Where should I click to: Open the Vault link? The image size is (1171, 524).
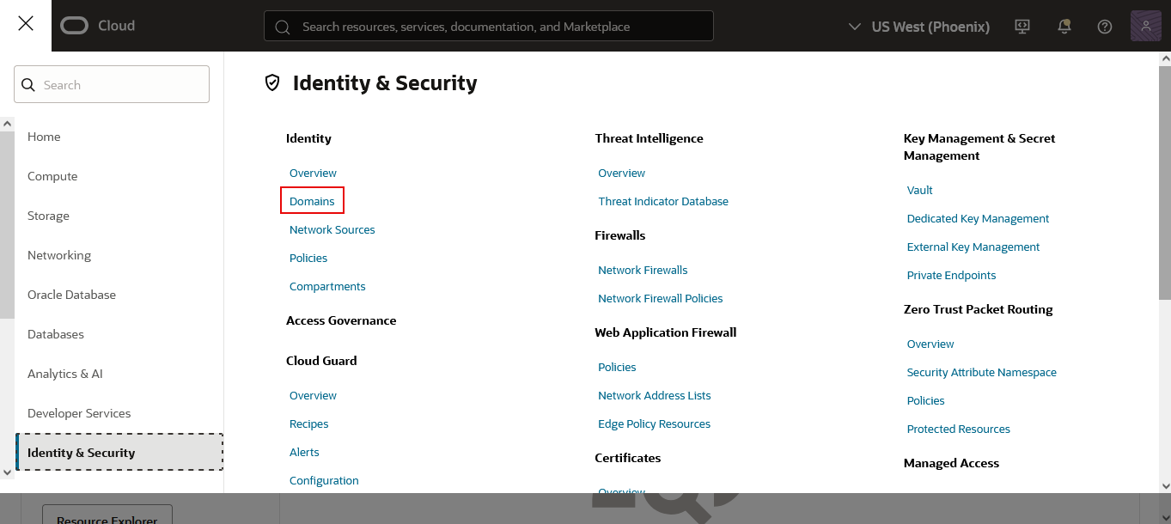919,190
